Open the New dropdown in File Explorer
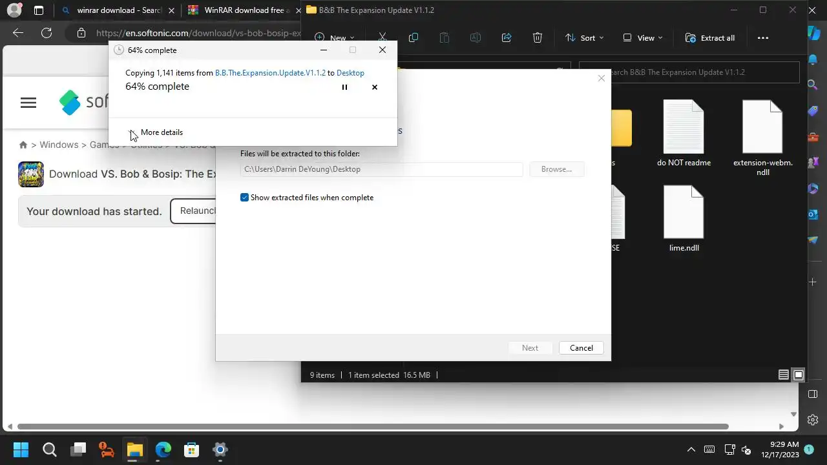The height and width of the screenshot is (465, 827). coord(334,38)
